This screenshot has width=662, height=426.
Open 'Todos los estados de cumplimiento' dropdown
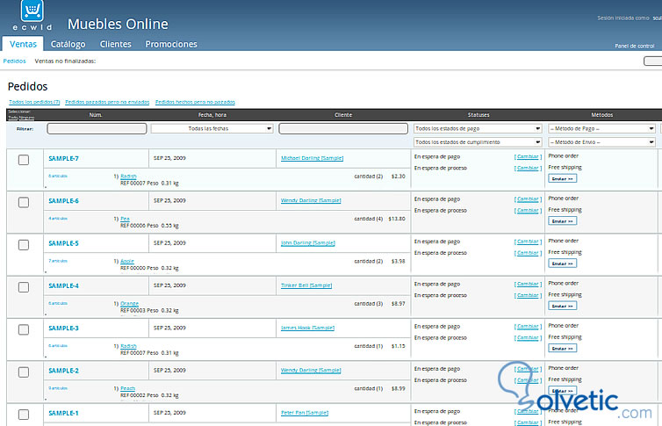coord(478,142)
